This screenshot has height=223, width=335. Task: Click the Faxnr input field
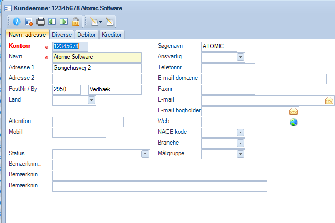[228, 90]
